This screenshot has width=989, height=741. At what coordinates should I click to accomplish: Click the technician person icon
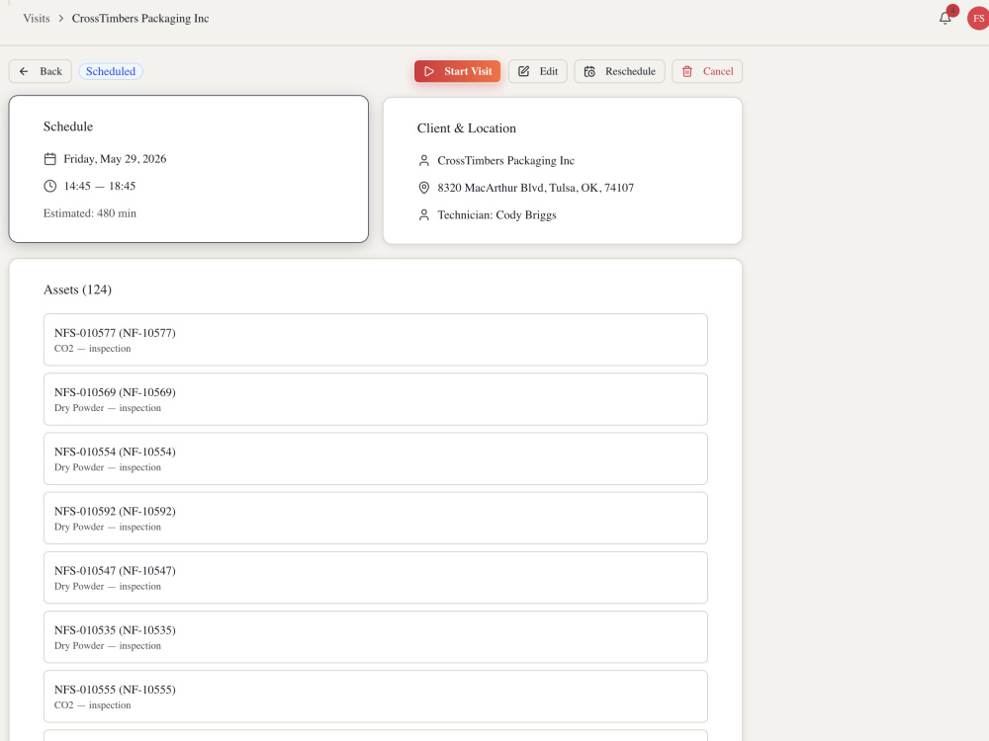point(424,214)
